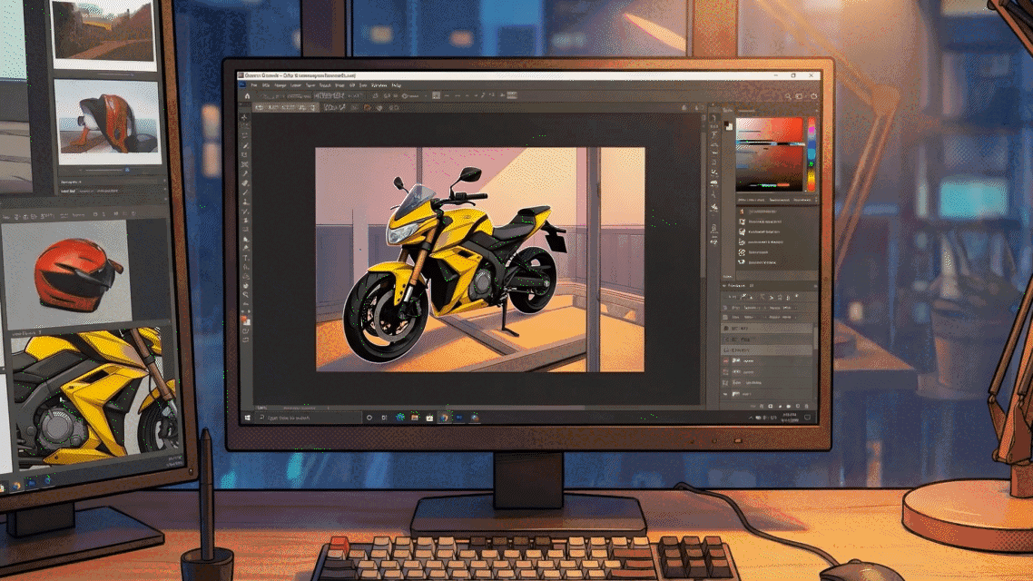Open the notification center icon on the taskbar
This screenshot has height=581, width=1033.
[x=808, y=418]
